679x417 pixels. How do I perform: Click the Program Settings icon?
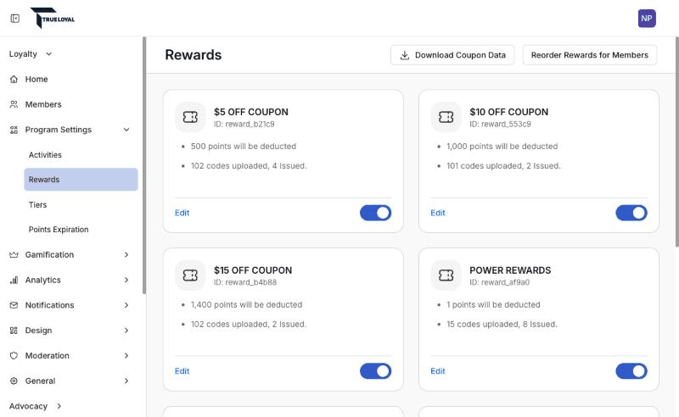(x=14, y=130)
